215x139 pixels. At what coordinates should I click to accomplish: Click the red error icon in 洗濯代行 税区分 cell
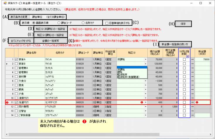click(x=141, y=102)
